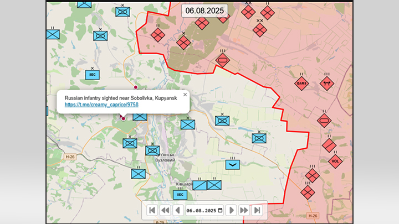
Task: Select the red VOL unit marker
Action: tap(335, 161)
